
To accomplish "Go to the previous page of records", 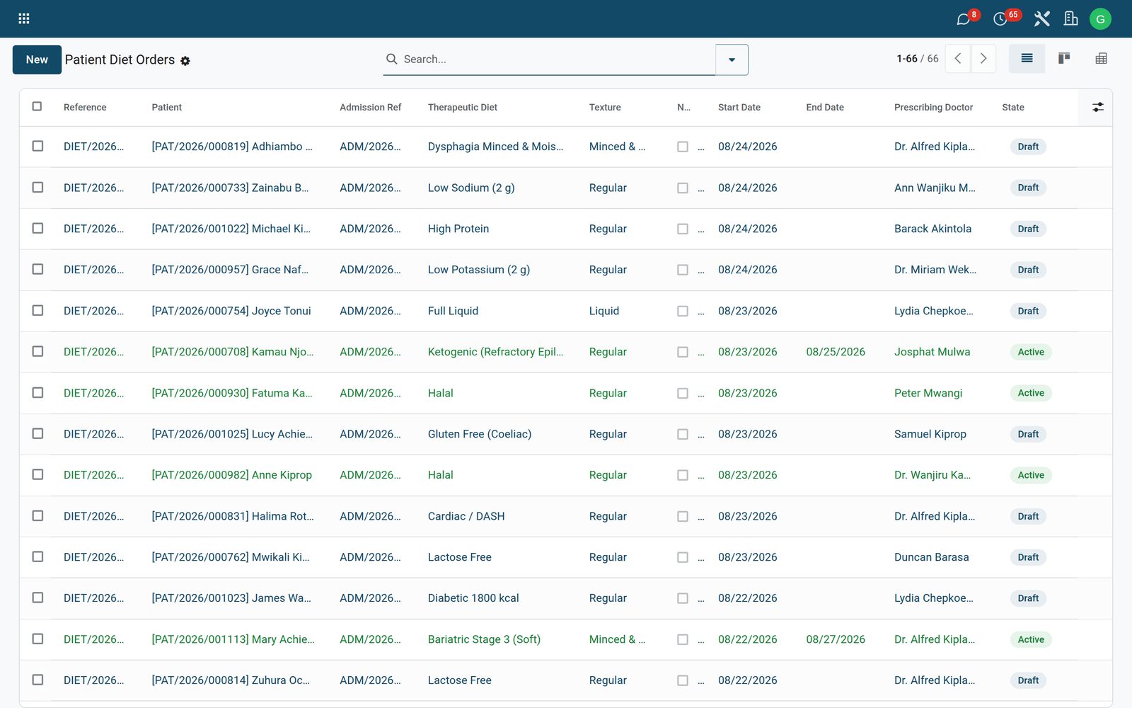I will point(958,59).
